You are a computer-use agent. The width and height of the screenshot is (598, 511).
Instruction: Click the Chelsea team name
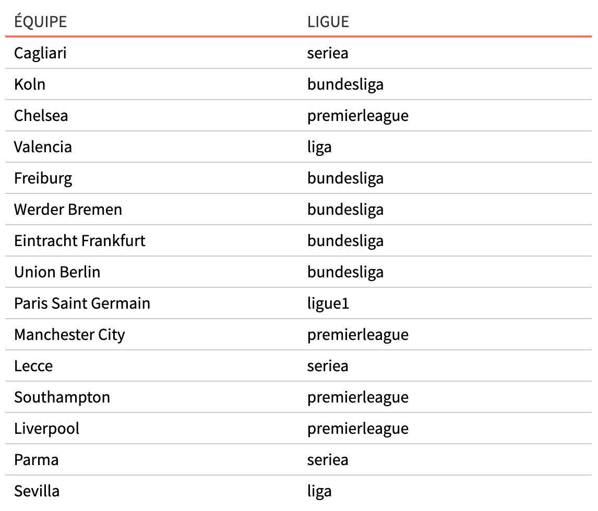point(41,115)
